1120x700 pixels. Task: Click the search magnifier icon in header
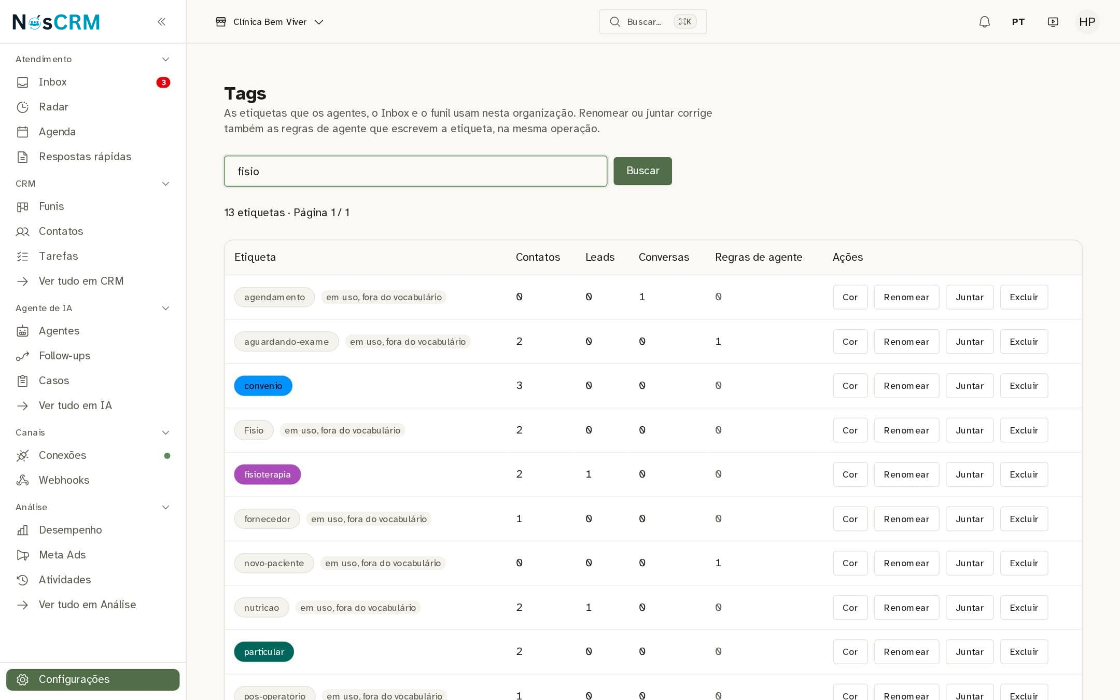click(x=614, y=22)
